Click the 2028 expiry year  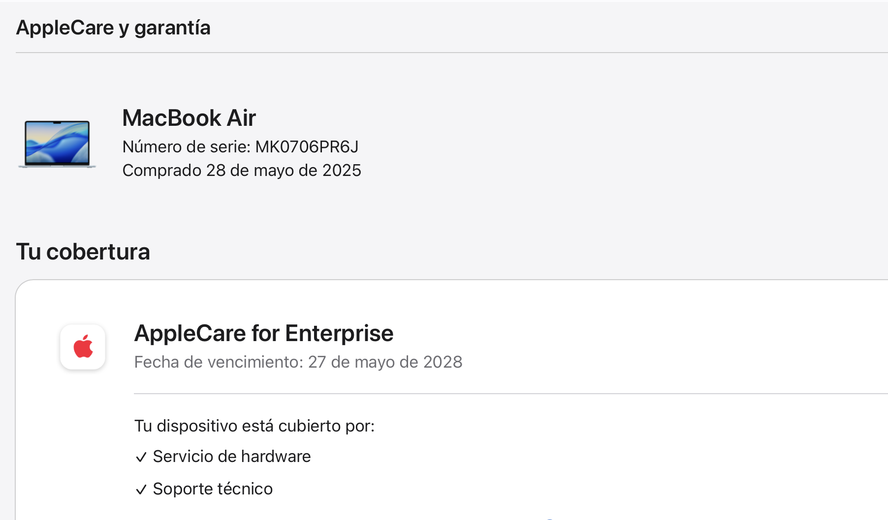click(x=443, y=362)
